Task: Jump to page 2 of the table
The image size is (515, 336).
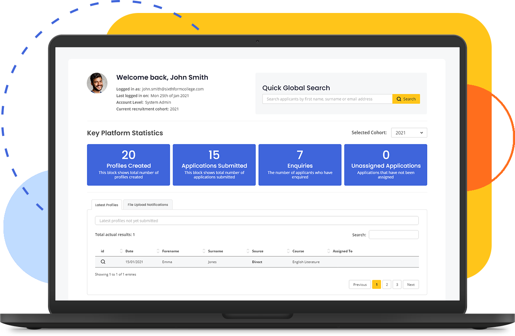Action: [387, 285]
